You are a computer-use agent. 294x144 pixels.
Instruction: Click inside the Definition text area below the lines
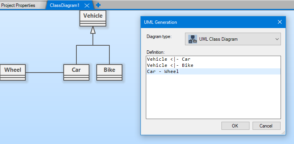coord(213,96)
